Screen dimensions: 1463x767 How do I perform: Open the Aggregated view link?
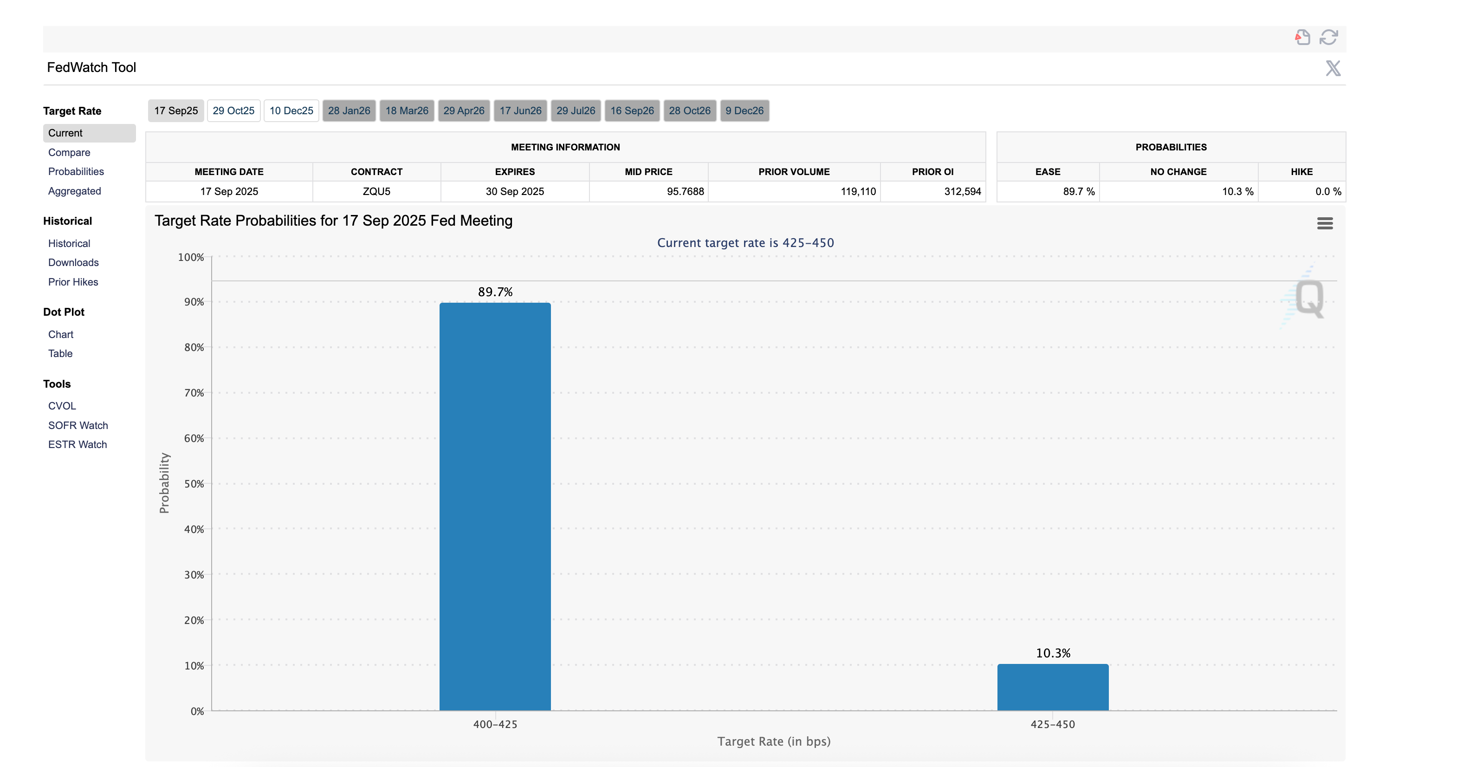pyautogui.click(x=74, y=191)
